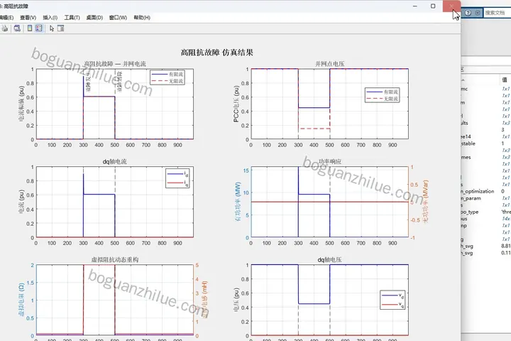Click the 虚拟阻抗动态重构 subplot title
Image resolution: width=511 pixels, height=341 pixels.
[115, 260]
